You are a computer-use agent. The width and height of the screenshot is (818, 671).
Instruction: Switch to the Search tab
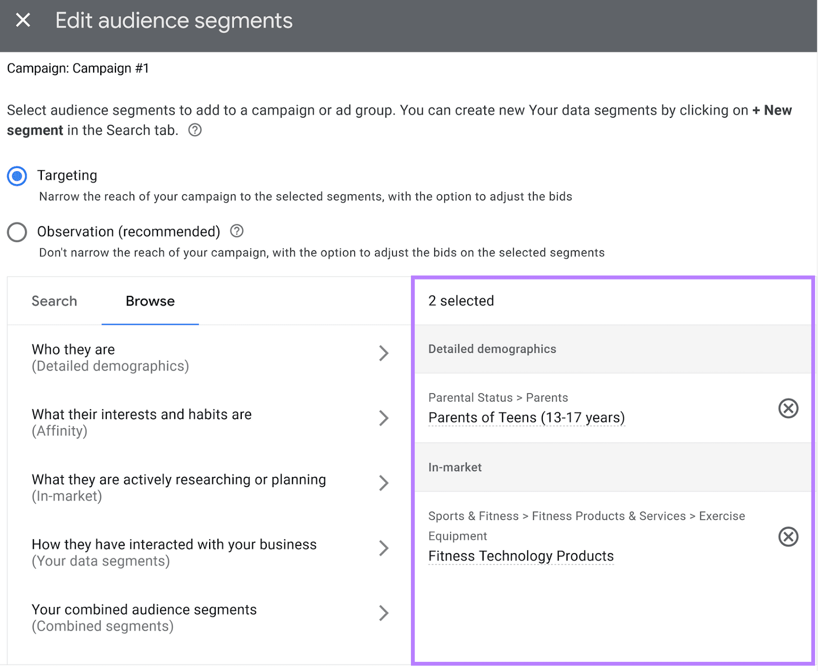coord(54,301)
